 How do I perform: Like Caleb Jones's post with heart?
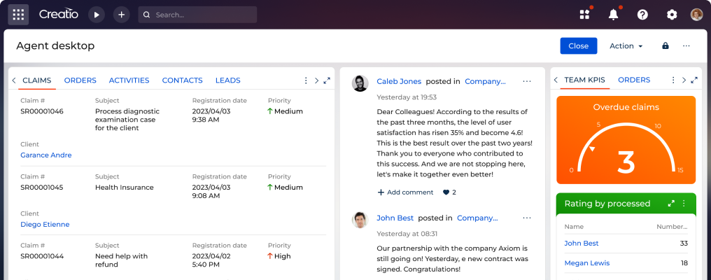point(446,192)
